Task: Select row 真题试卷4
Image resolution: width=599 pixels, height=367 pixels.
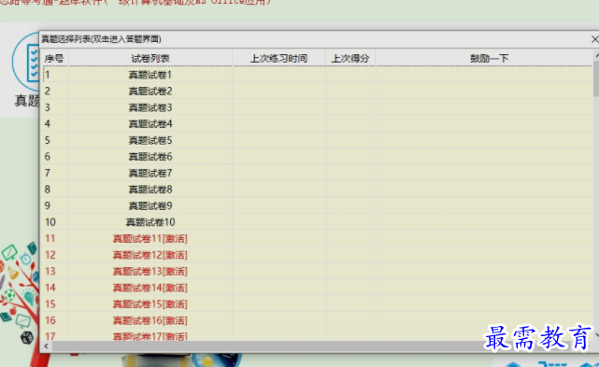Action: click(317, 124)
